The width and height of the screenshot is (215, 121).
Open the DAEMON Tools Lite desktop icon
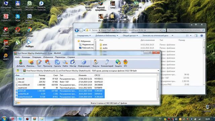click(41, 6)
